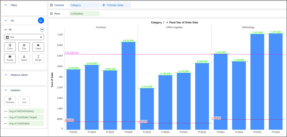Click the 507,375 reference line label
This screenshot has width=287, height=137.
coord(143,121)
